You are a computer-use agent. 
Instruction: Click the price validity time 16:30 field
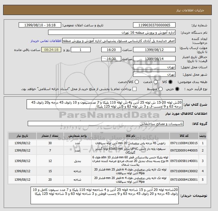point(111,59)
